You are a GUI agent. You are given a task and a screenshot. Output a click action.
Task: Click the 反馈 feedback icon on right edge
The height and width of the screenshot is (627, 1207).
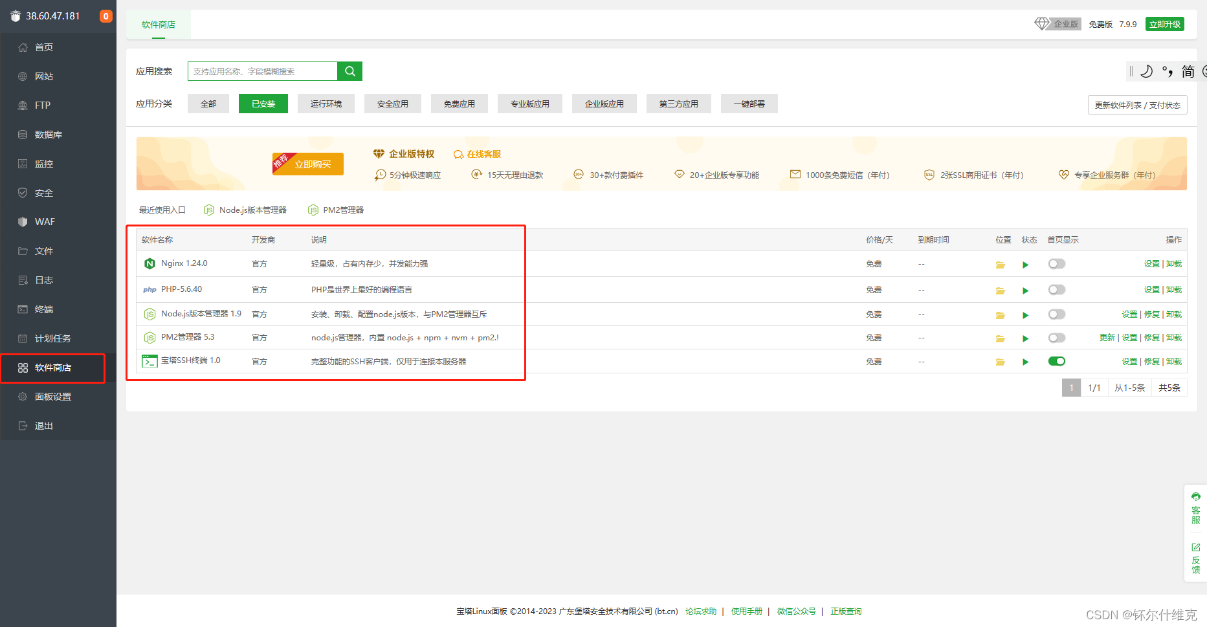[x=1195, y=547]
